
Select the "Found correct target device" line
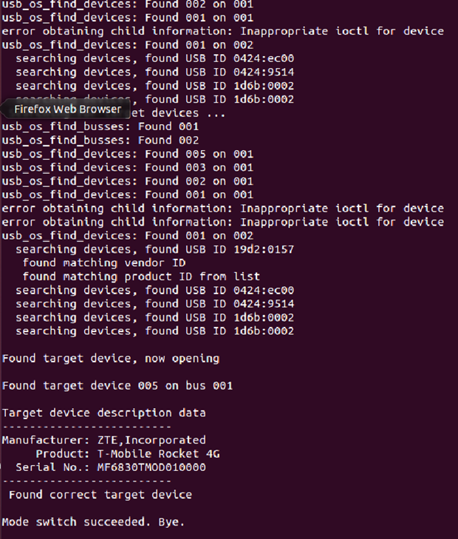pyautogui.click(x=100, y=495)
